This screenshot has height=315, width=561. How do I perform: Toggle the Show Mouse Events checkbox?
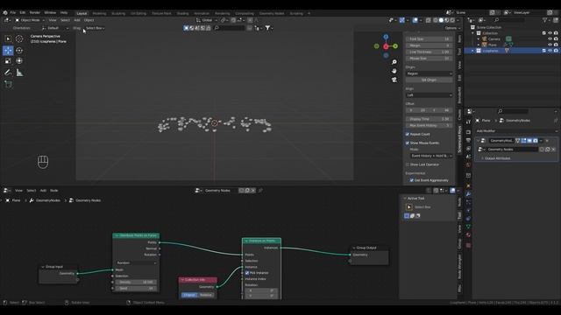[x=407, y=143]
